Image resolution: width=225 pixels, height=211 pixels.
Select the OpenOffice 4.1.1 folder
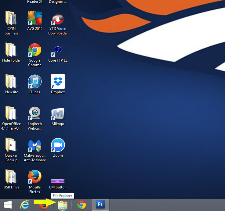(11, 114)
